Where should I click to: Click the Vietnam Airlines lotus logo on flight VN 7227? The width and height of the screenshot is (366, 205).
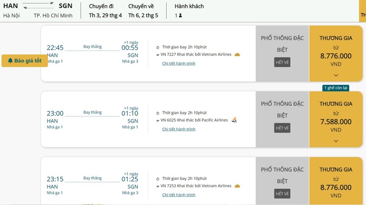[237, 54]
